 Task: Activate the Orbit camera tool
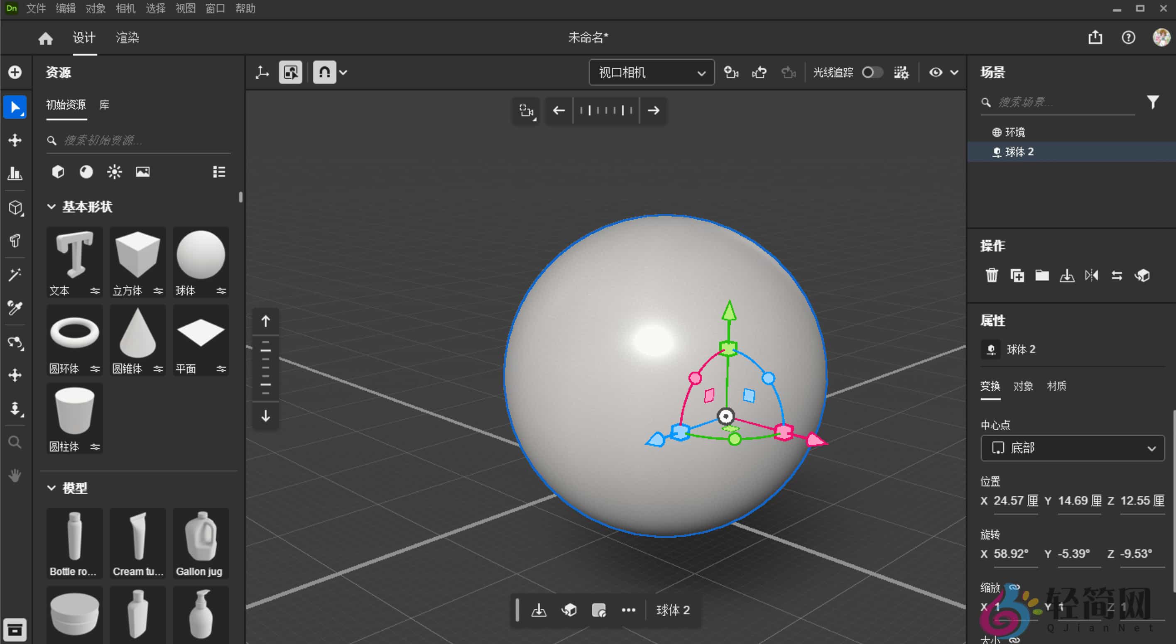coord(15,342)
